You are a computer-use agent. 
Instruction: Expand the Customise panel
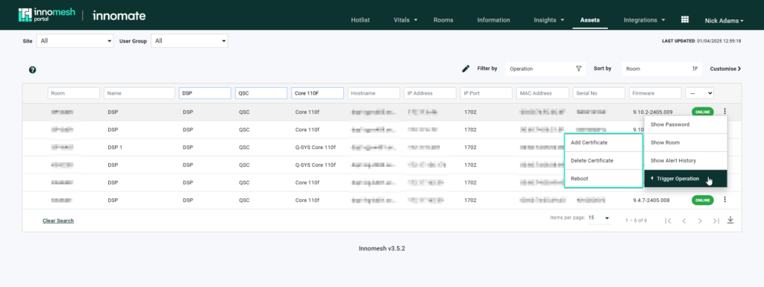point(725,69)
